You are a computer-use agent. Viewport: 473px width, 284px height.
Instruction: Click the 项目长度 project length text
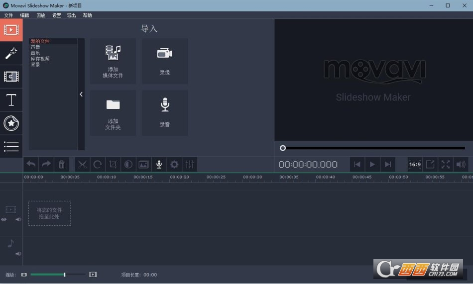point(139,275)
